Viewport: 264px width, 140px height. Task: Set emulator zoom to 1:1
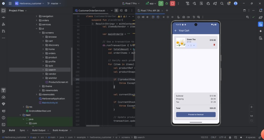coord(252,116)
